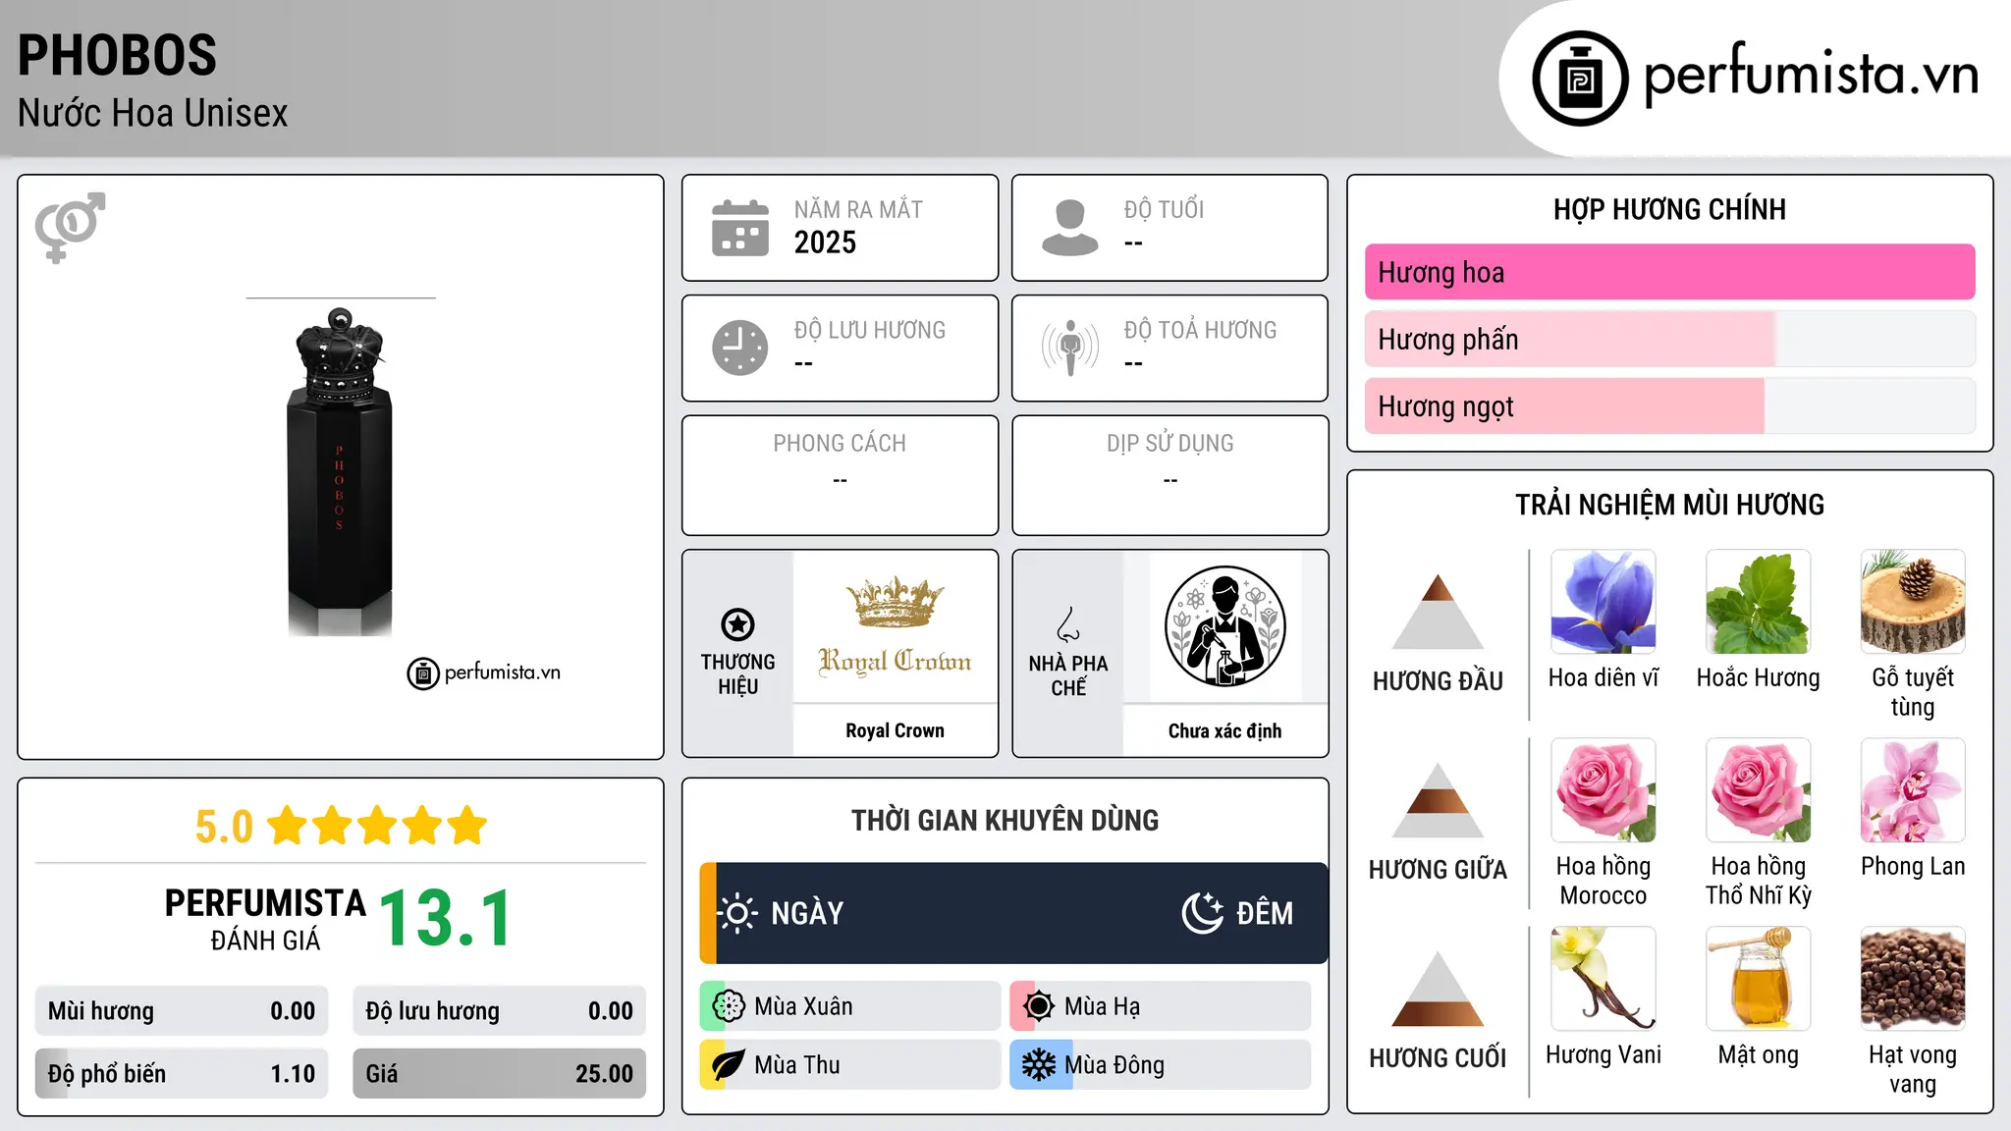Click the Phong Cách style card
Image resolution: width=2011 pixels, height=1131 pixels.
(840, 475)
